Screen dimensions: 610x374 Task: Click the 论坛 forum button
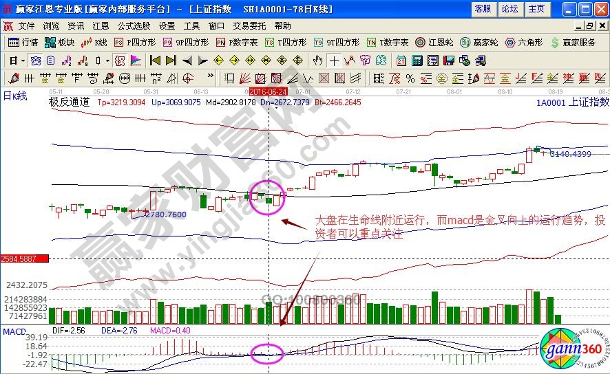pos(510,9)
